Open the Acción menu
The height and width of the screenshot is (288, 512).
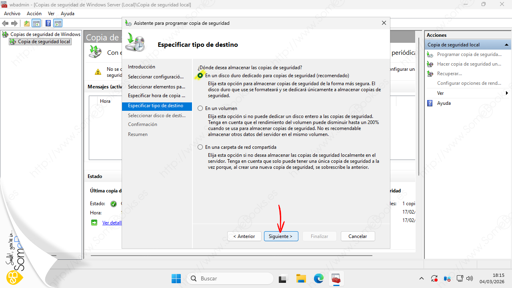tap(34, 14)
